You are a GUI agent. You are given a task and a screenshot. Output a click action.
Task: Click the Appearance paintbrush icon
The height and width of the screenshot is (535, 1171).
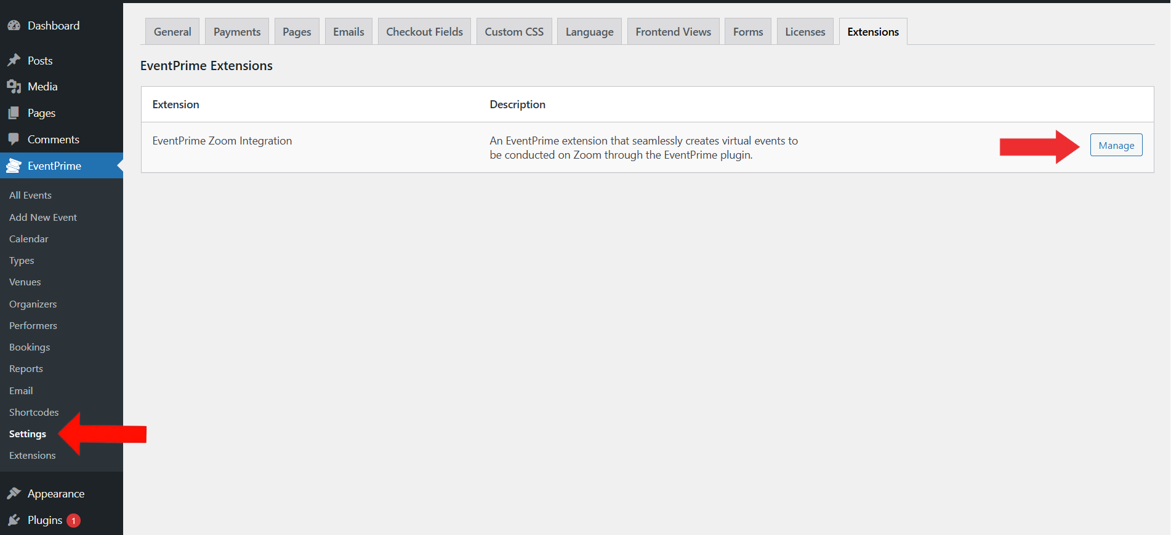14,494
